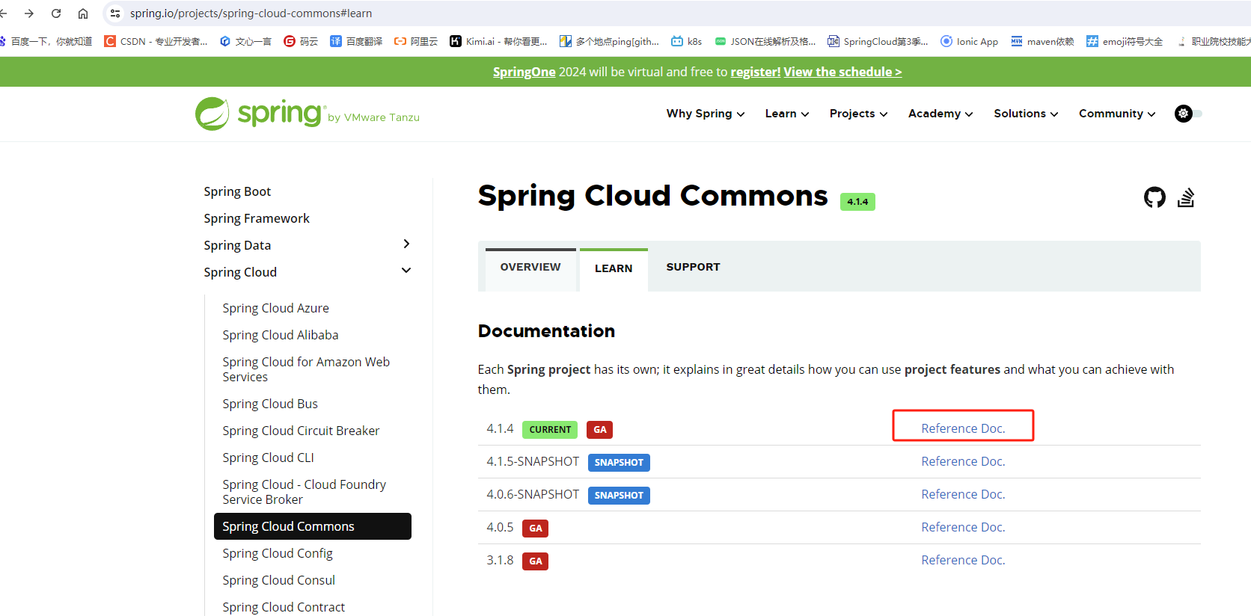The image size is (1251, 616).
Task: Open Spring Cloud Config project
Action: click(278, 553)
